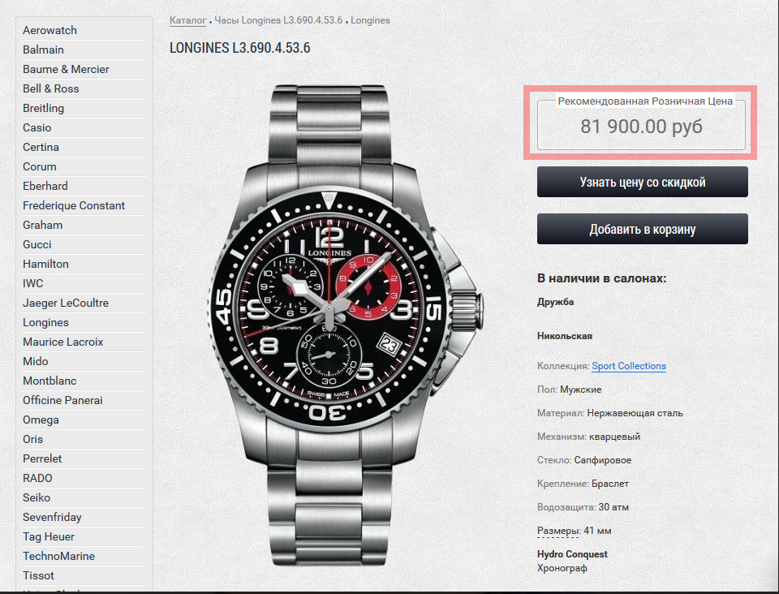Click the dotted Размеры label
This screenshot has width=779, height=594.
click(x=558, y=531)
